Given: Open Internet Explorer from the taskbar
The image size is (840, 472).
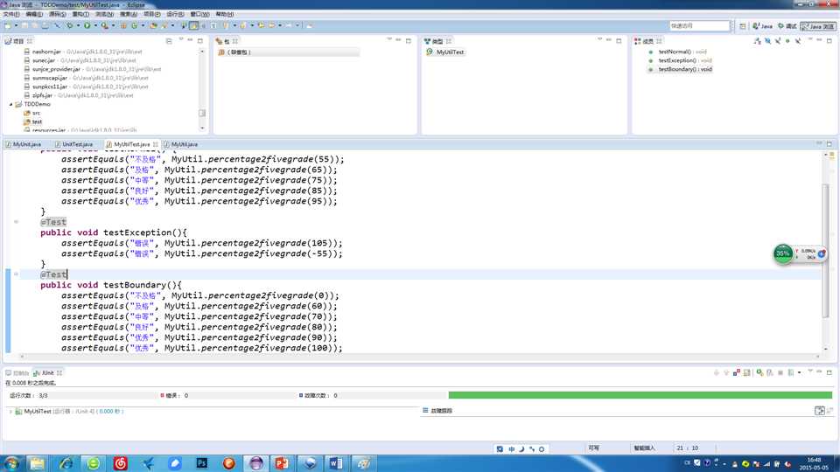Looking at the screenshot, I should point(66,463).
